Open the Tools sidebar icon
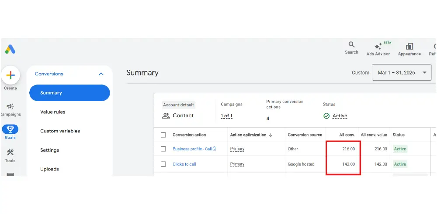This screenshot has width=437, height=214. tap(10, 153)
